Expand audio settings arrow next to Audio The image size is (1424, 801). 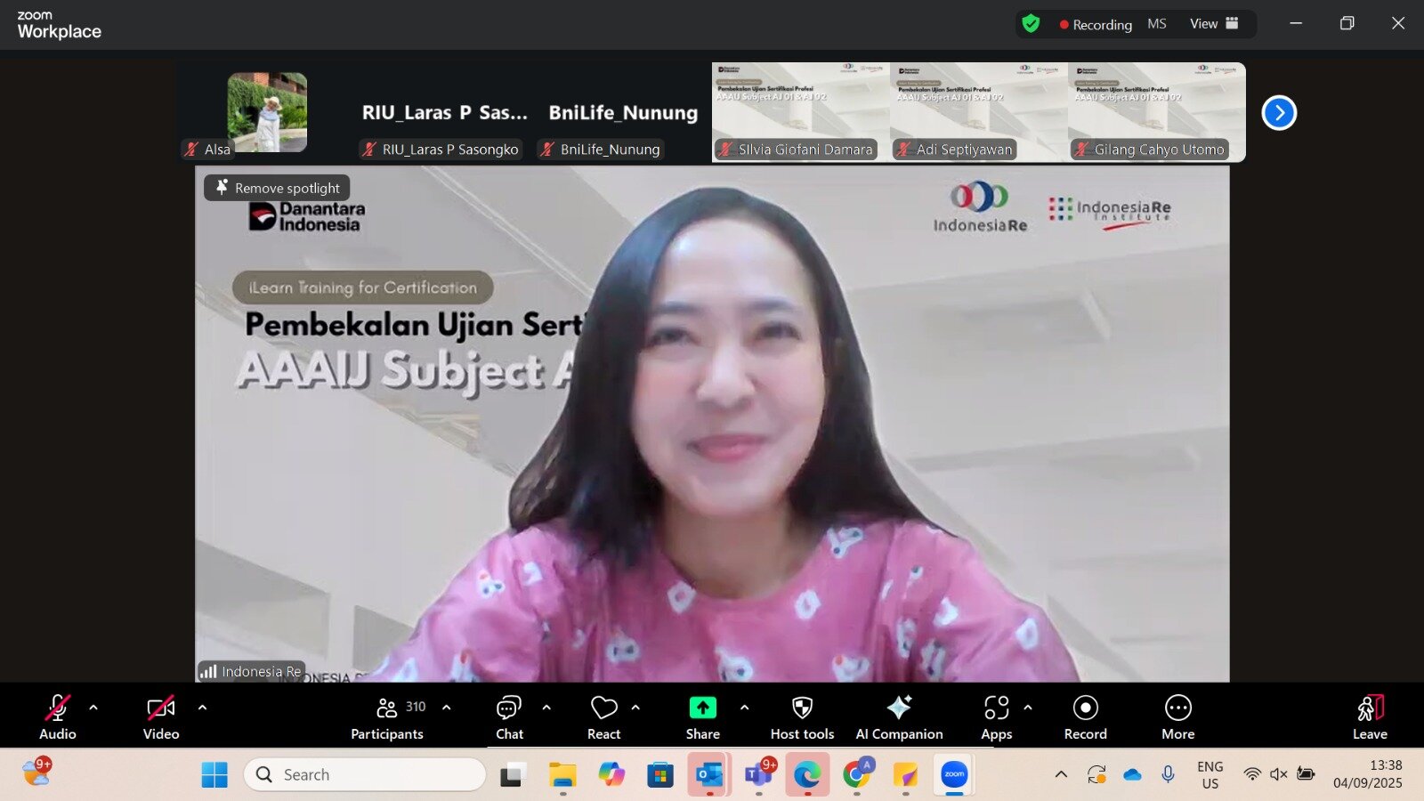coord(93,708)
